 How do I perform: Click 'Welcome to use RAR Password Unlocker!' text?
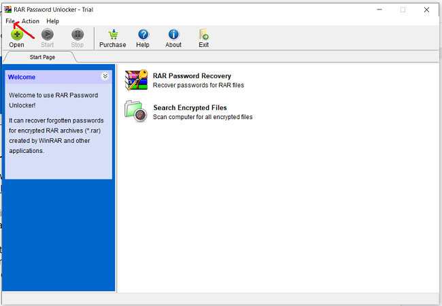click(54, 101)
